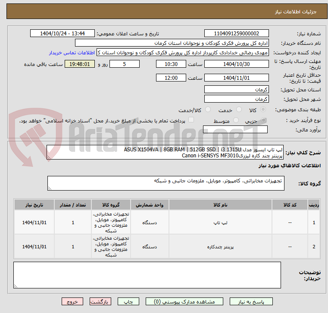Select the پرینتر چندکاره table row
328x313 pixels.
[x=167, y=247]
